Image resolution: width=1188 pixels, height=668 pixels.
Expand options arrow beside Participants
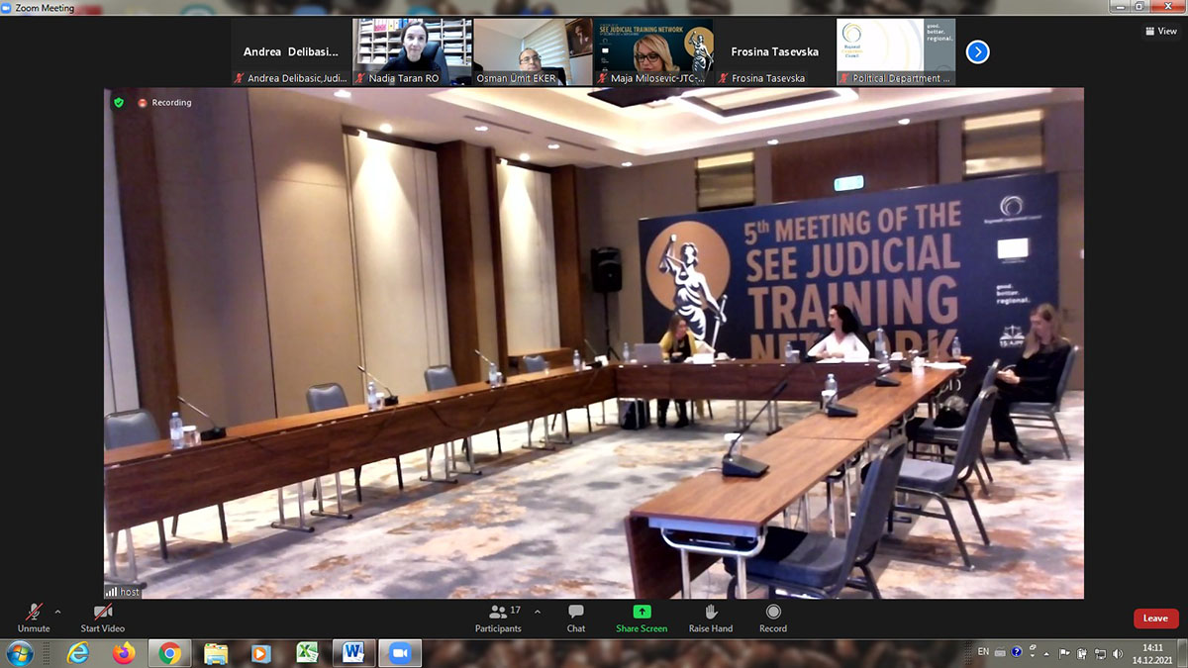click(538, 612)
